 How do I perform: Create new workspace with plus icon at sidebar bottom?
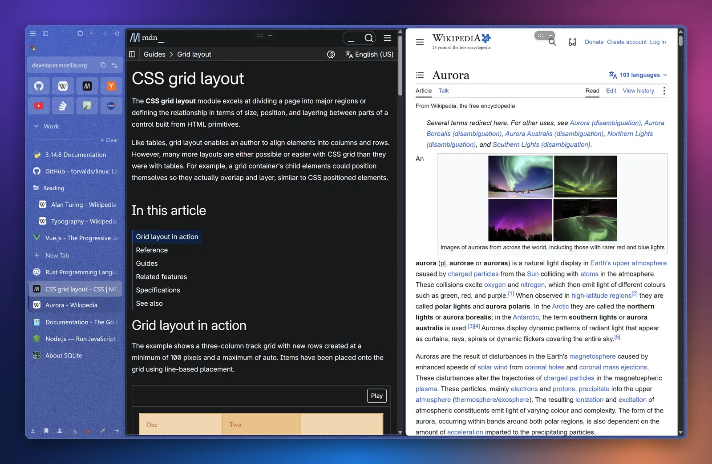(x=117, y=431)
